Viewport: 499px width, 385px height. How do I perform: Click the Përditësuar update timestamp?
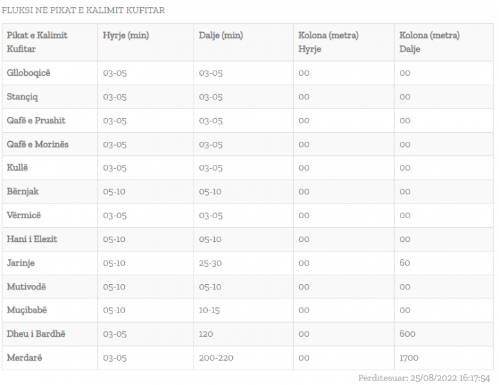point(424,378)
